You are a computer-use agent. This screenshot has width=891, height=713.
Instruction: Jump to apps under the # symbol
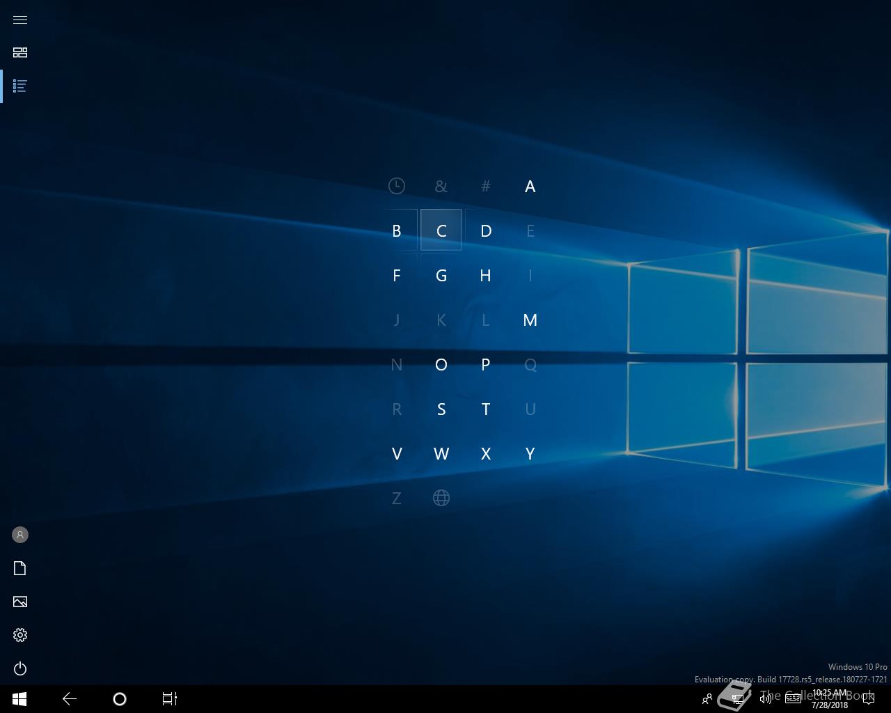(486, 186)
